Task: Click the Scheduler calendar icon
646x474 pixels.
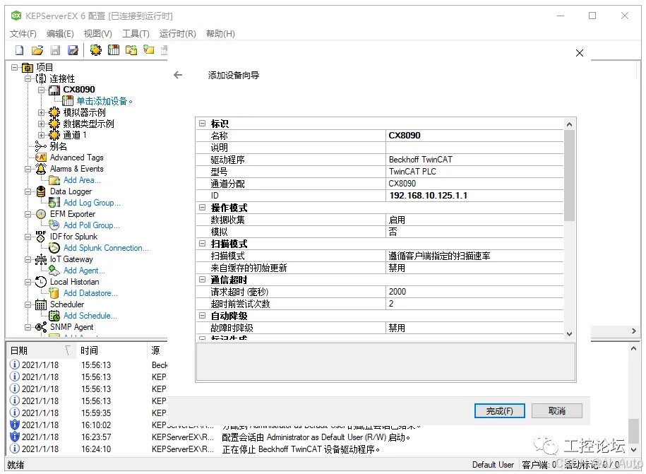Action: [41, 304]
